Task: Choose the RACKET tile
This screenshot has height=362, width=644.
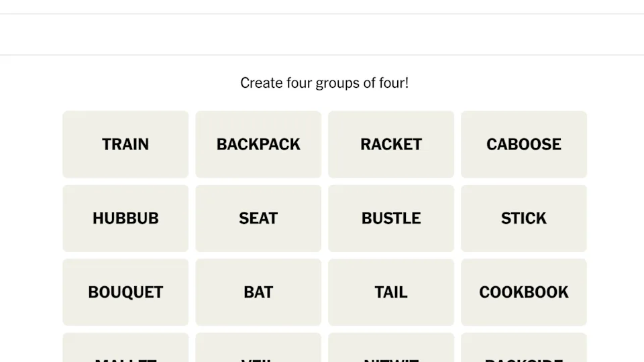Action: (x=391, y=144)
